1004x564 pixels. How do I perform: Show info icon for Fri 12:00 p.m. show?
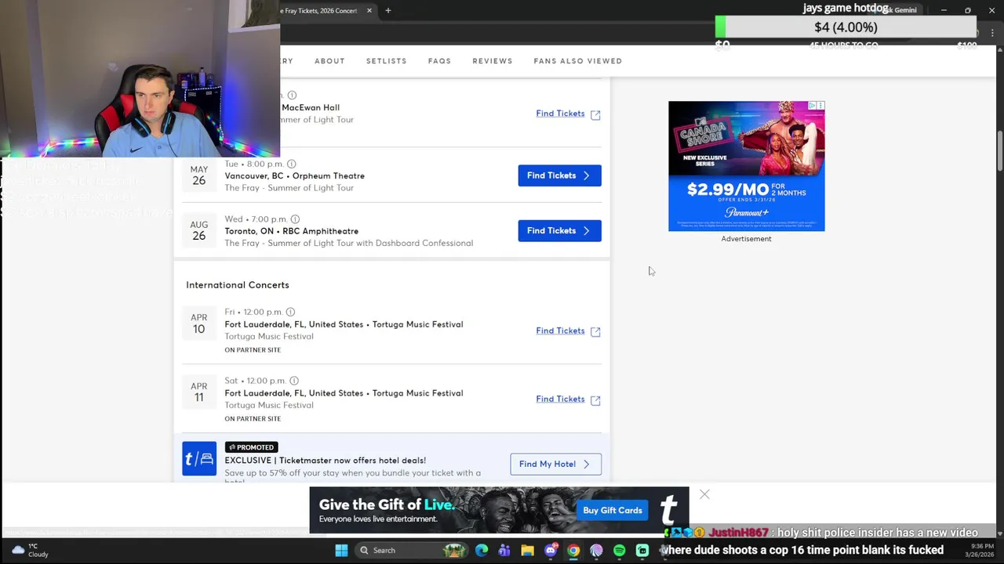coord(290,312)
